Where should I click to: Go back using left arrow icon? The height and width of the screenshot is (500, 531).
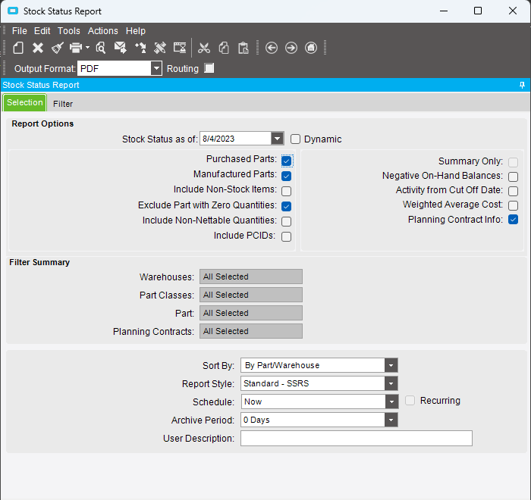[x=272, y=48]
